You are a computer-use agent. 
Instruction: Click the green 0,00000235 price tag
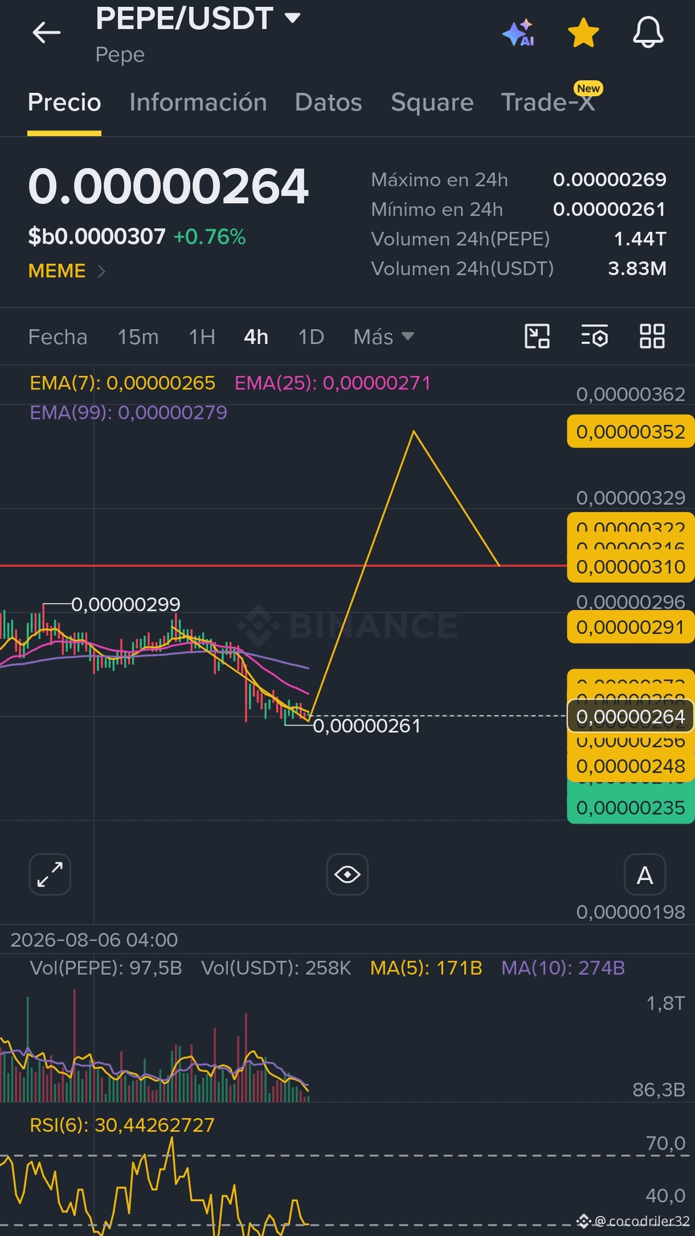pyautogui.click(x=631, y=808)
